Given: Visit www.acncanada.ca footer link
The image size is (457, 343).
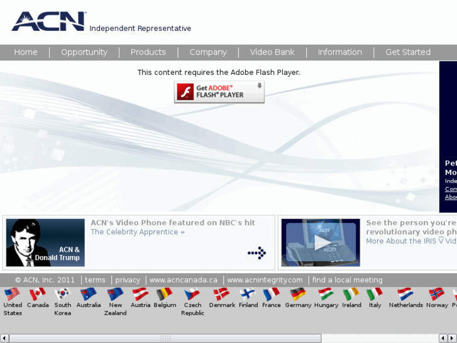Looking at the screenshot, I should coord(184,280).
